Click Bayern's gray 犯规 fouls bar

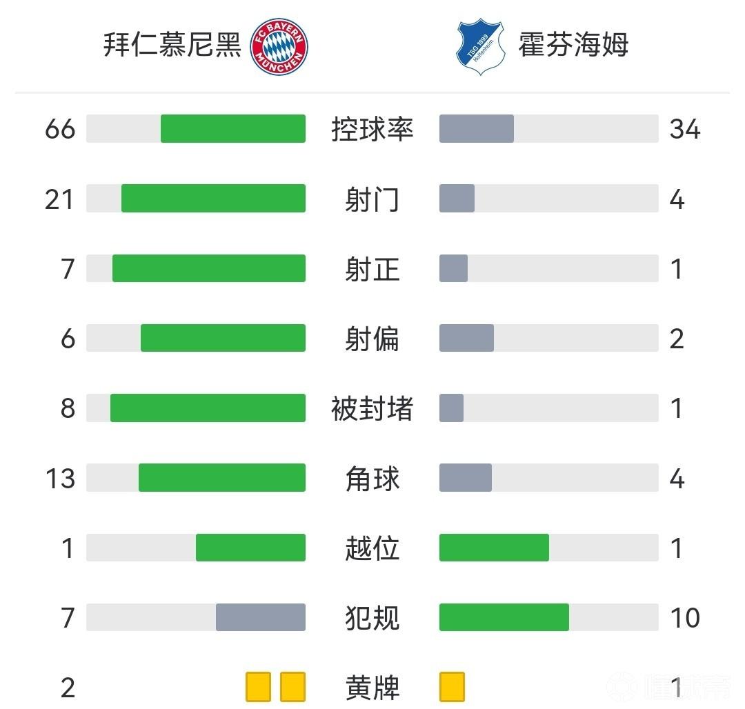click(261, 617)
